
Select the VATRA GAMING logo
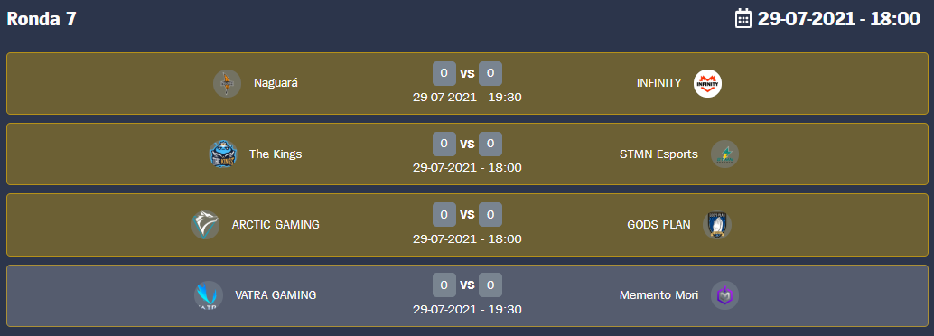(x=209, y=294)
